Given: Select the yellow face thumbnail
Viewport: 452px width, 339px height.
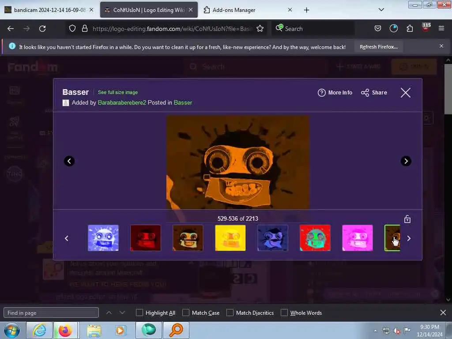Looking at the screenshot, I should [x=230, y=238].
